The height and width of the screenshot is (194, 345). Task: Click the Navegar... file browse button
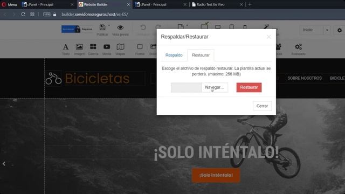pyautogui.click(x=215, y=87)
